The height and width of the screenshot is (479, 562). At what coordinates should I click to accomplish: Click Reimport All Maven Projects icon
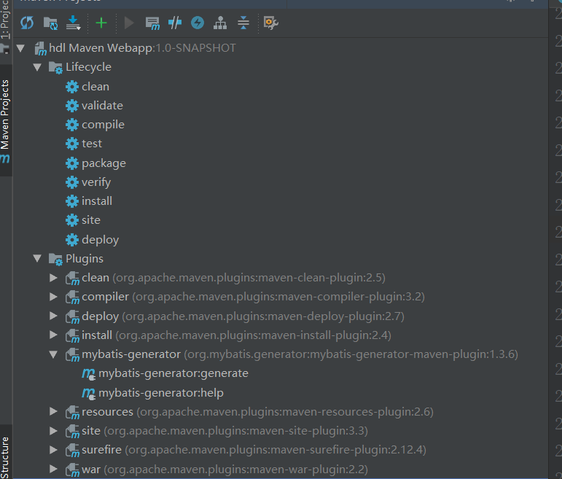coord(27,23)
